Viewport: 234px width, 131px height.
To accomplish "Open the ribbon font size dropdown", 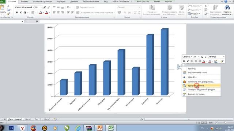I will coord(41,7).
